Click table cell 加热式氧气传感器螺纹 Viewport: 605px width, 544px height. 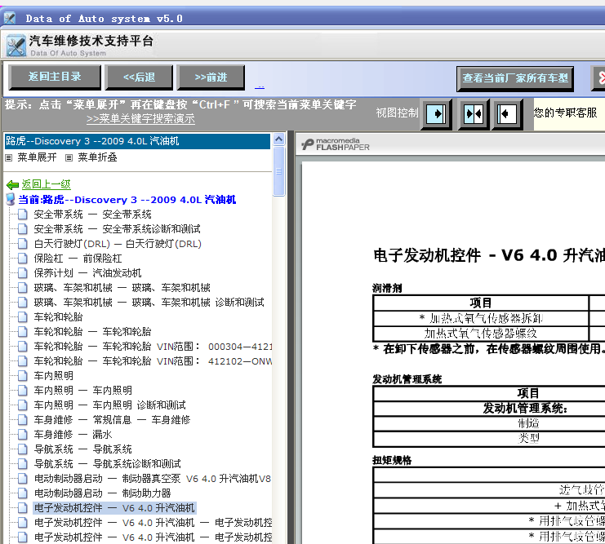(x=481, y=333)
